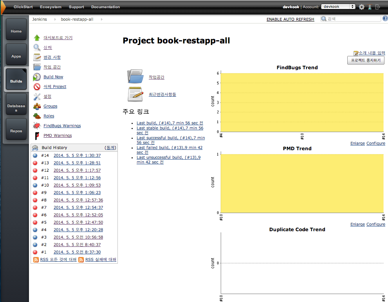Click the edit description pencil icon
388x302 pixels.
(356, 53)
